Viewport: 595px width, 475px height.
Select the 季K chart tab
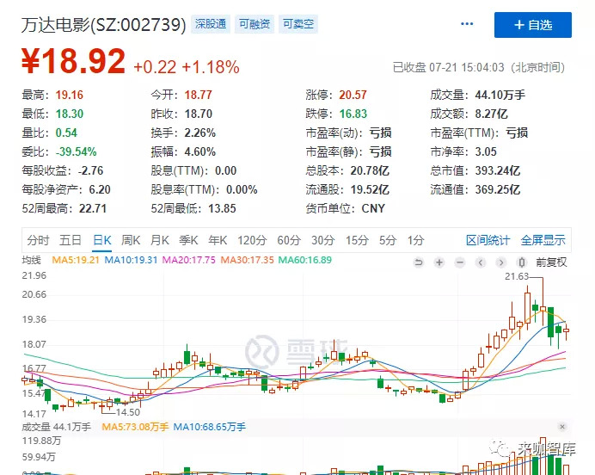pos(188,240)
